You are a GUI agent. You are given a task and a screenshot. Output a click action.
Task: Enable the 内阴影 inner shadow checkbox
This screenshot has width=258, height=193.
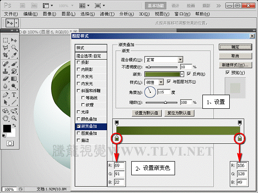point(79,69)
